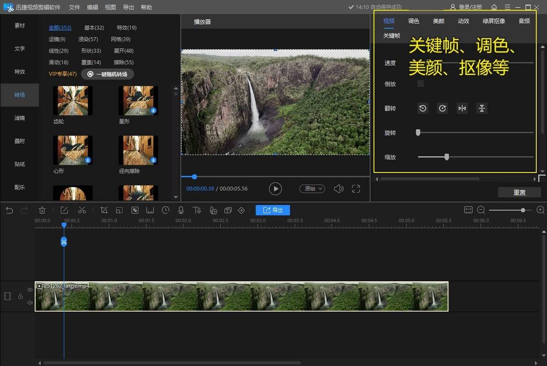Open the hamburger menu in title bar
This screenshot has width=547, height=366.
(508, 7)
